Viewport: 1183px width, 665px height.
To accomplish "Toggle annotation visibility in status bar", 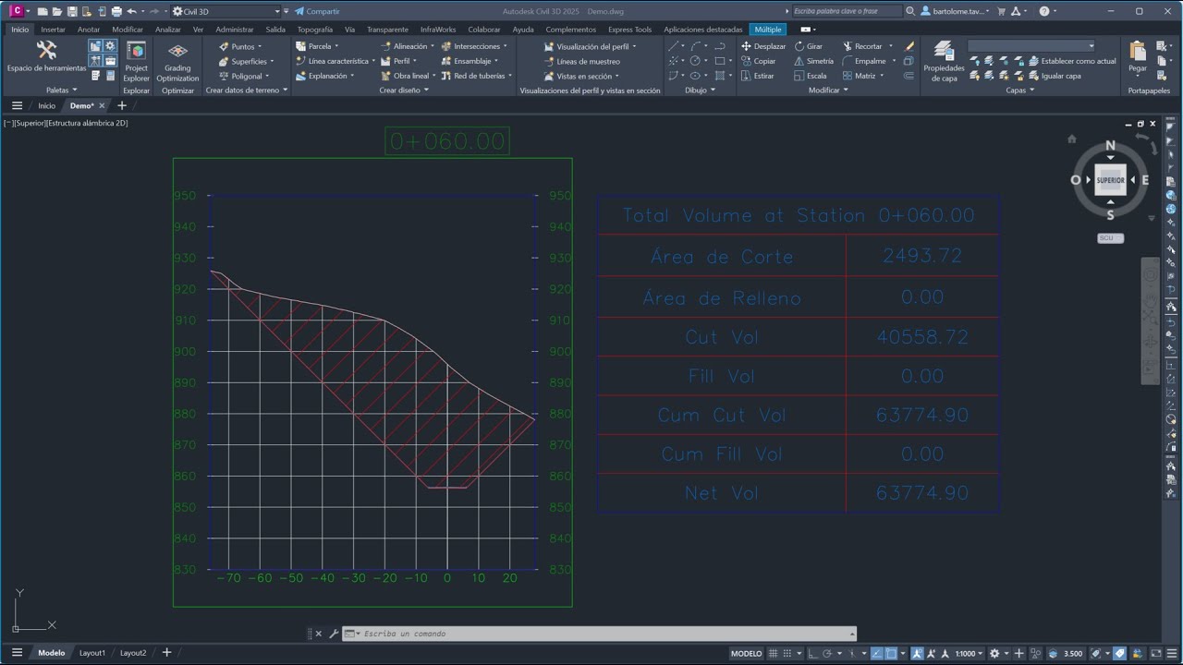I will point(918,653).
